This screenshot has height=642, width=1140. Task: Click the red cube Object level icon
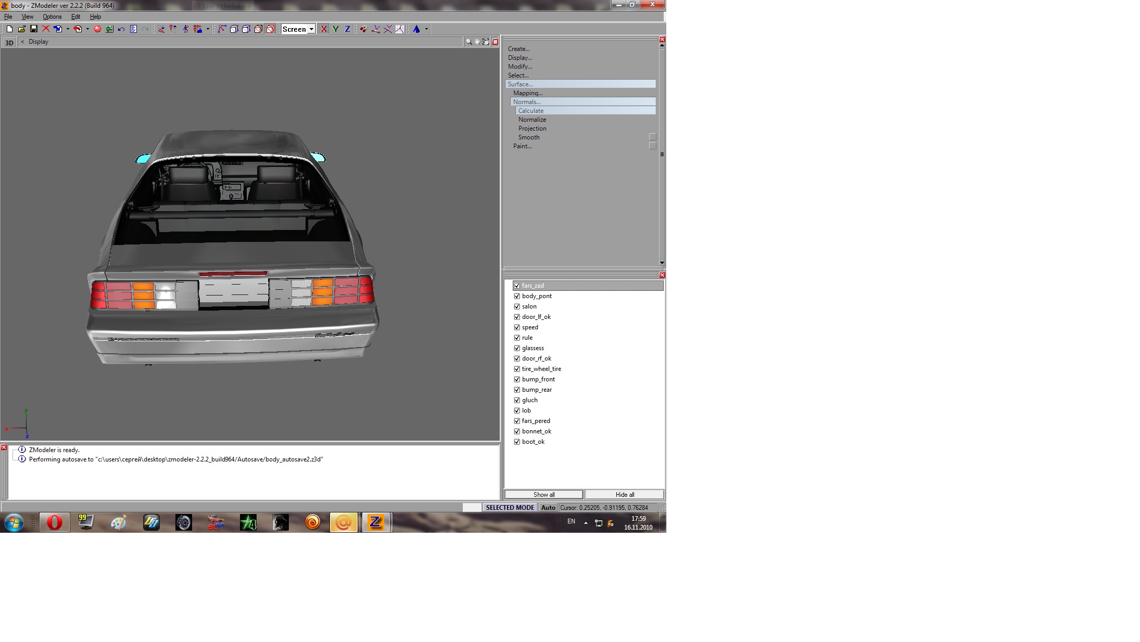point(270,29)
